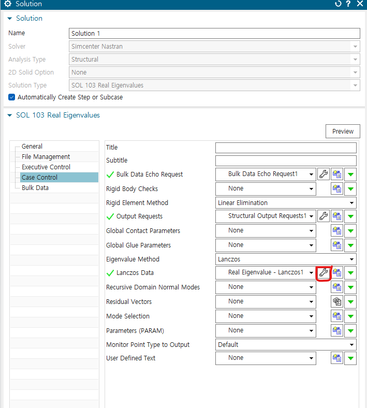Open the User Defined Text dropdown
Image resolution: width=367 pixels, height=408 pixels.
[x=266, y=358]
